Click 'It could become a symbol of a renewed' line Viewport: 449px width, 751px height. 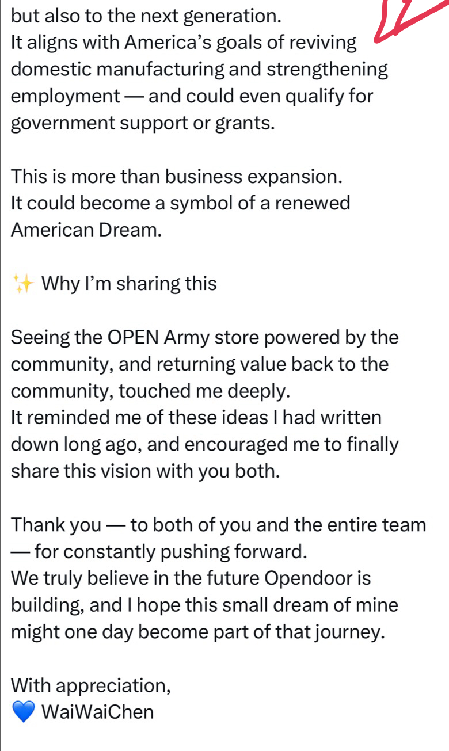point(181,204)
